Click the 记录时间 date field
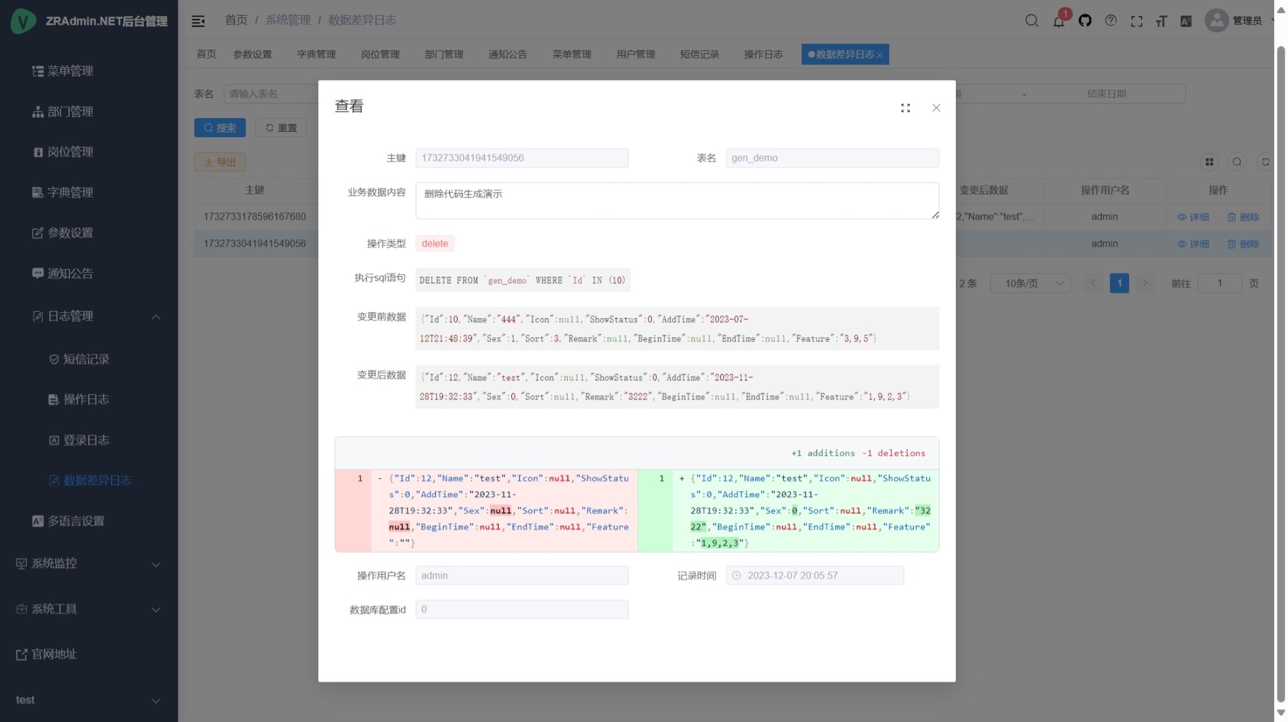The width and height of the screenshot is (1288, 722). (x=814, y=576)
